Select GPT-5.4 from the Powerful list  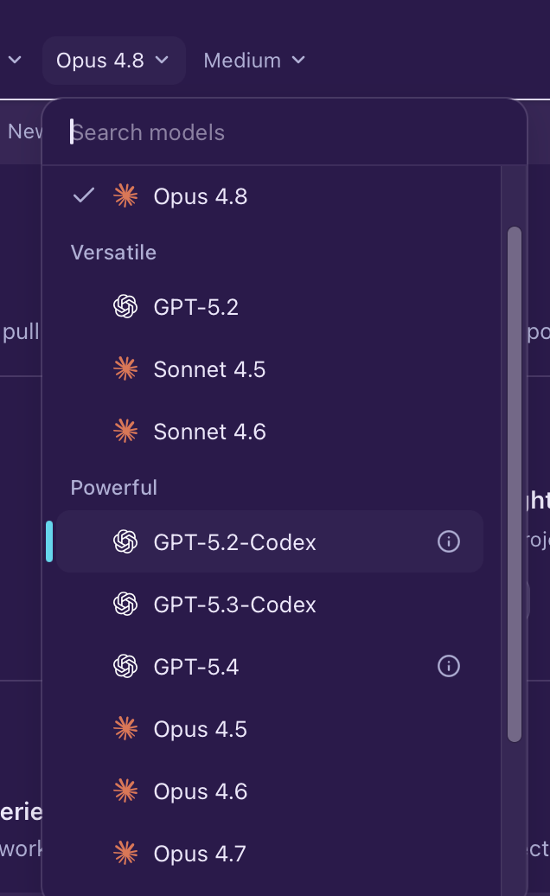click(x=270, y=667)
